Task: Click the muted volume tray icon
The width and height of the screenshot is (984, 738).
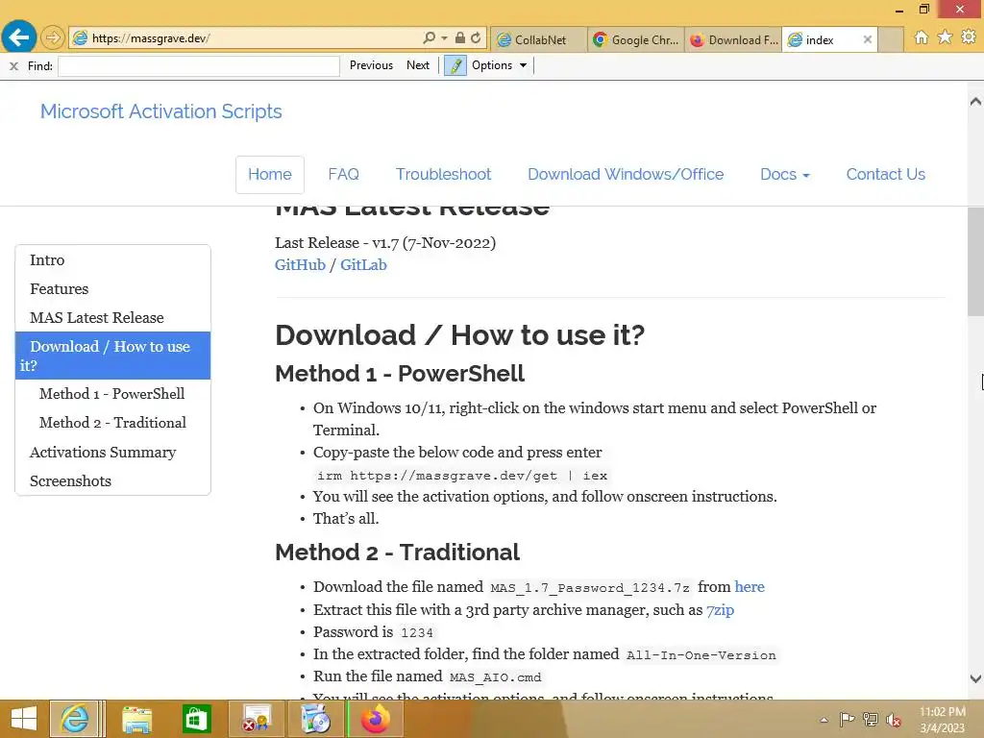Action: pos(894,720)
